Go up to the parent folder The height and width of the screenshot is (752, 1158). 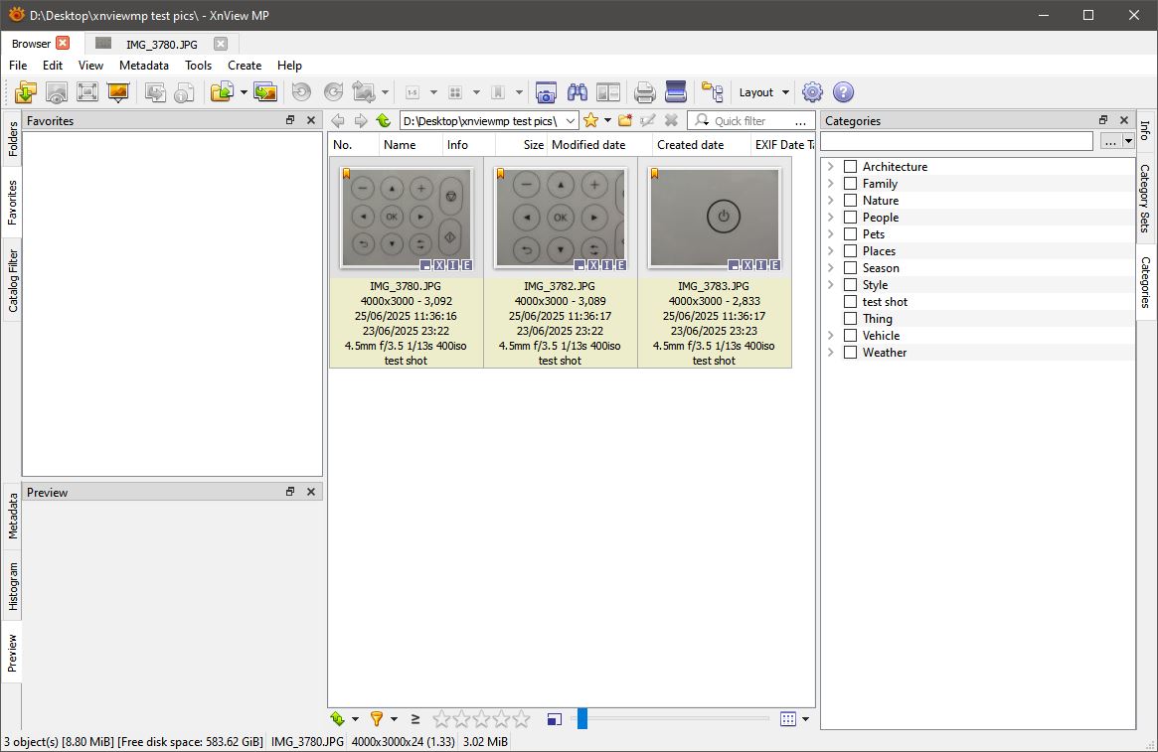click(384, 121)
